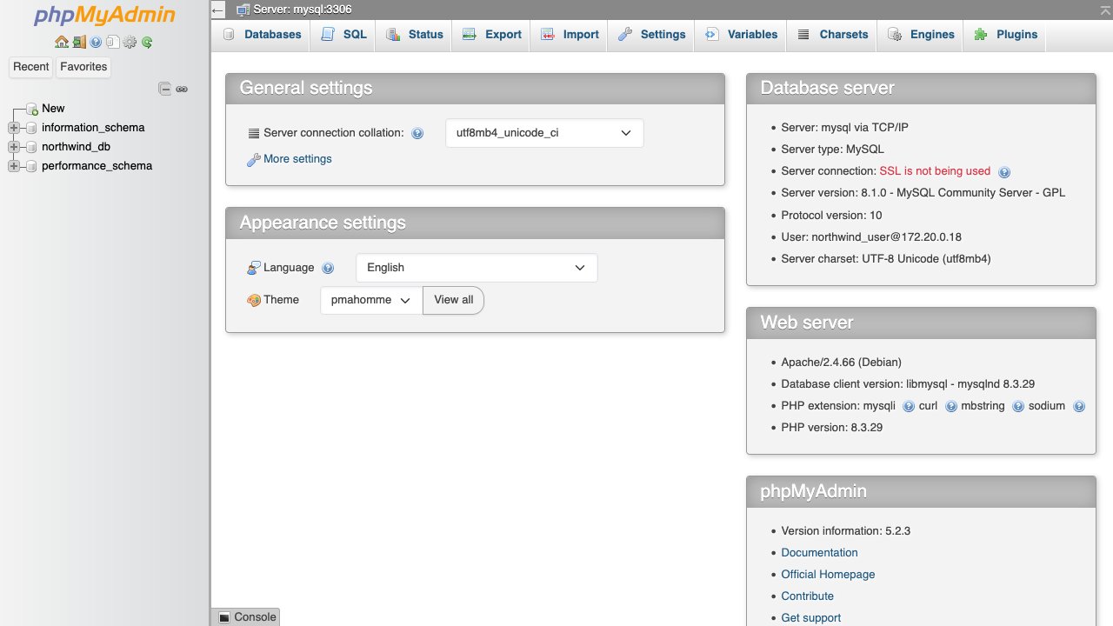Expand the information_schema tree node

(x=14, y=128)
